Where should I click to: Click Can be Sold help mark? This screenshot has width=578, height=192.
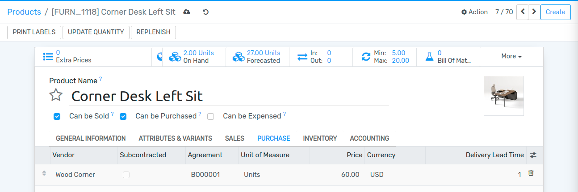[112, 114]
